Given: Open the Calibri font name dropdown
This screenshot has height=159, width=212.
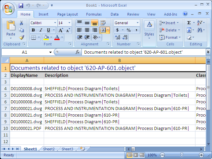Looking at the screenshot, I should [x=55, y=23].
